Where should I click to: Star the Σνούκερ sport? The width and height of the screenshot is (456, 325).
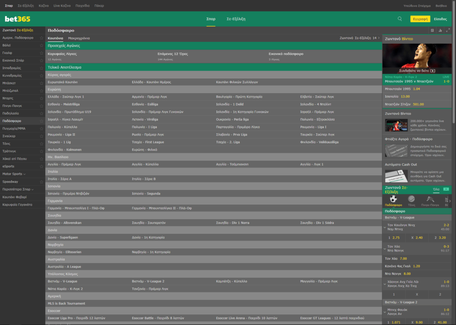(x=41, y=136)
